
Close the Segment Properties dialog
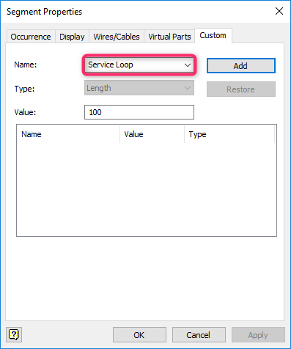pyautogui.click(x=279, y=11)
